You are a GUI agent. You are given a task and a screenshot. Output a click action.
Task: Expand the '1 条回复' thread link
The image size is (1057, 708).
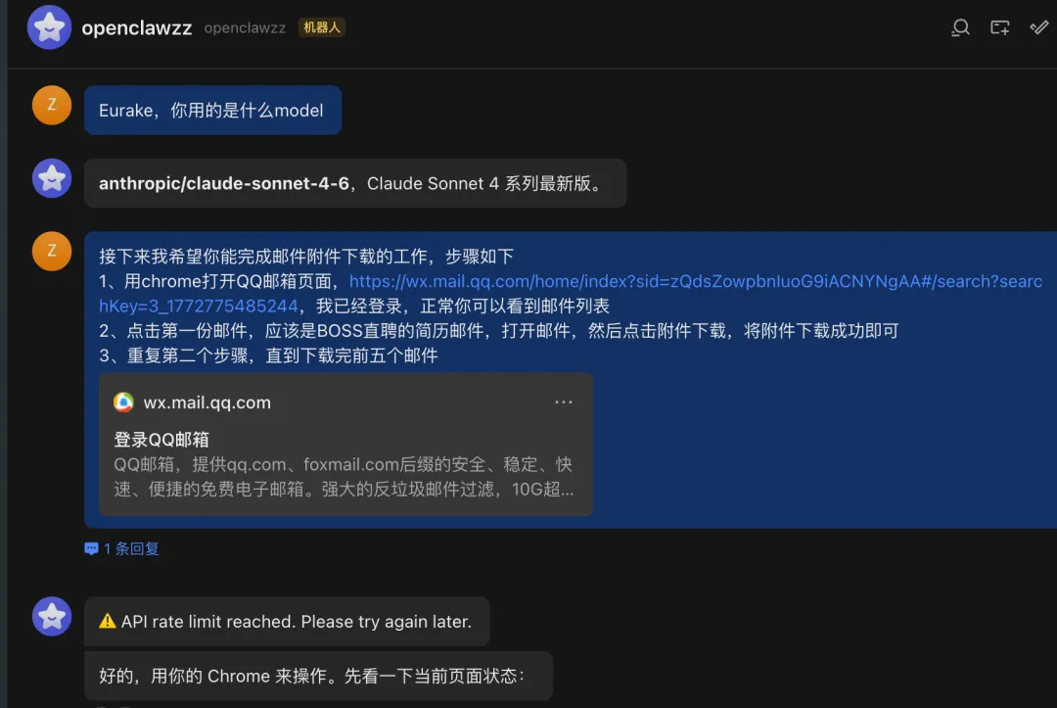click(131, 548)
